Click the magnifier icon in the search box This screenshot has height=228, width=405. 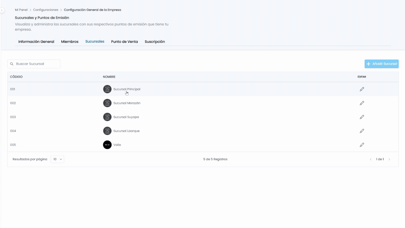(x=12, y=64)
